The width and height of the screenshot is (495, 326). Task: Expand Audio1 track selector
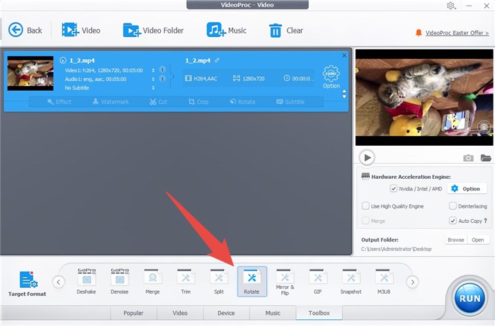pyautogui.click(x=153, y=79)
